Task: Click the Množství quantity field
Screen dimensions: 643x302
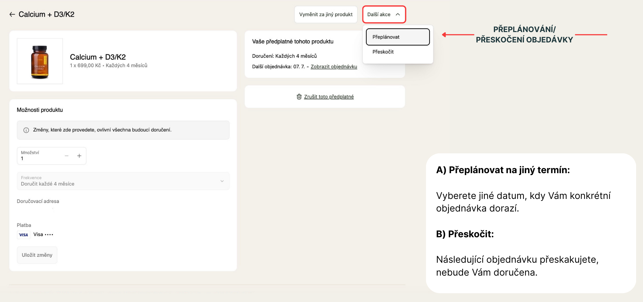Action: coord(39,156)
